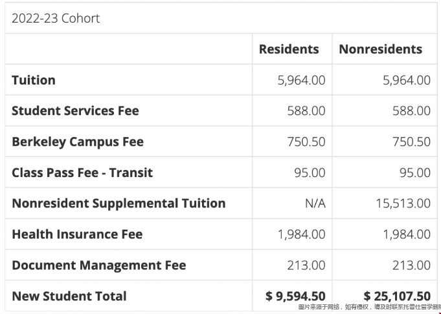Select the Document Management Fee label
Screen dimensions: 441x314
[98, 265]
